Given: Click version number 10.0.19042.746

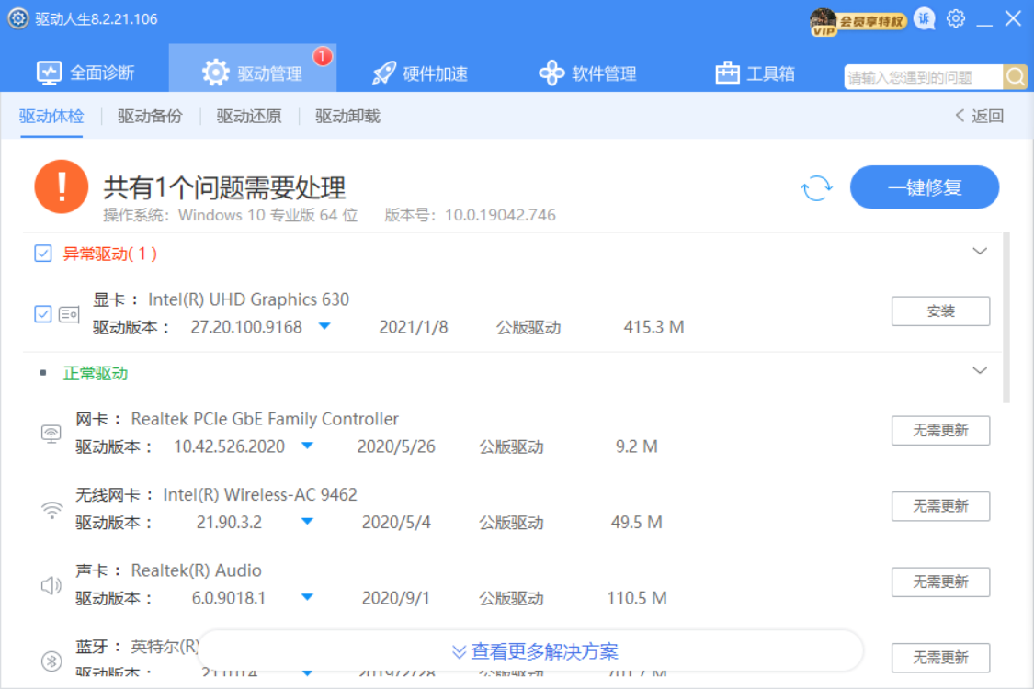Looking at the screenshot, I should pos(501,215).
